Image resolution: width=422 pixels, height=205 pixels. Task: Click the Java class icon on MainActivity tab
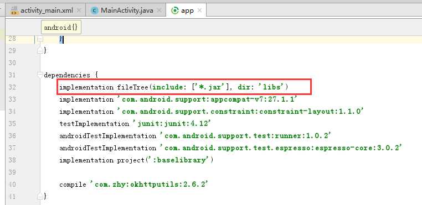[x=95, y=10]
